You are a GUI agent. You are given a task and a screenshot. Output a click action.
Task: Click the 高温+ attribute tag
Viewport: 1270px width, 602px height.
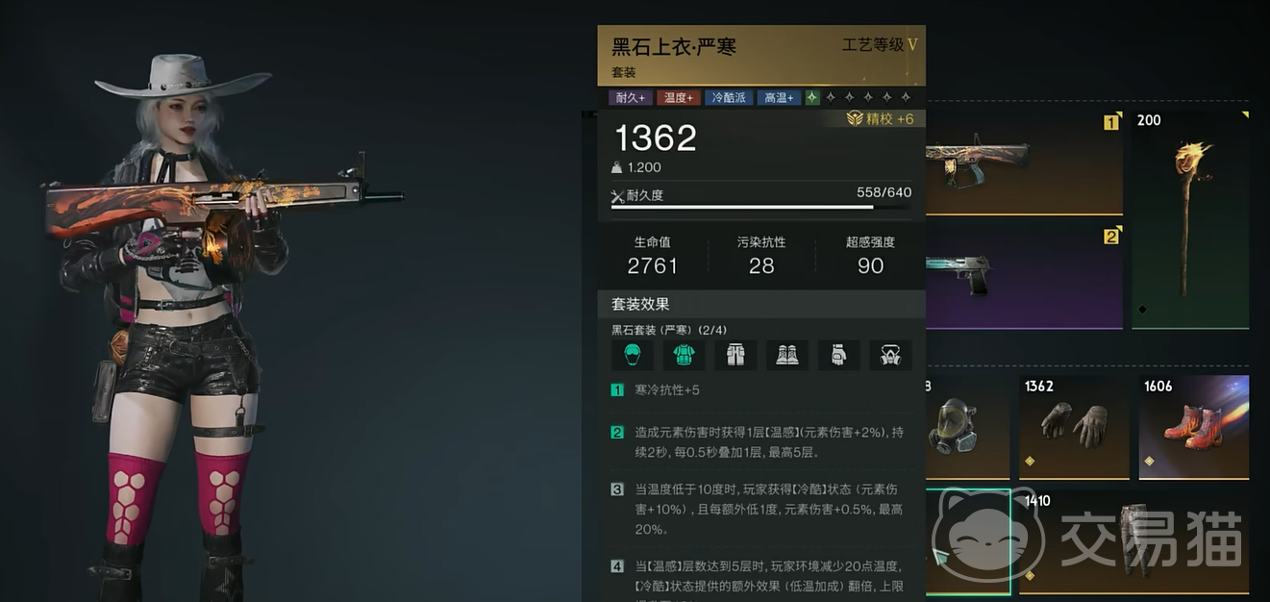coord(779,97)
